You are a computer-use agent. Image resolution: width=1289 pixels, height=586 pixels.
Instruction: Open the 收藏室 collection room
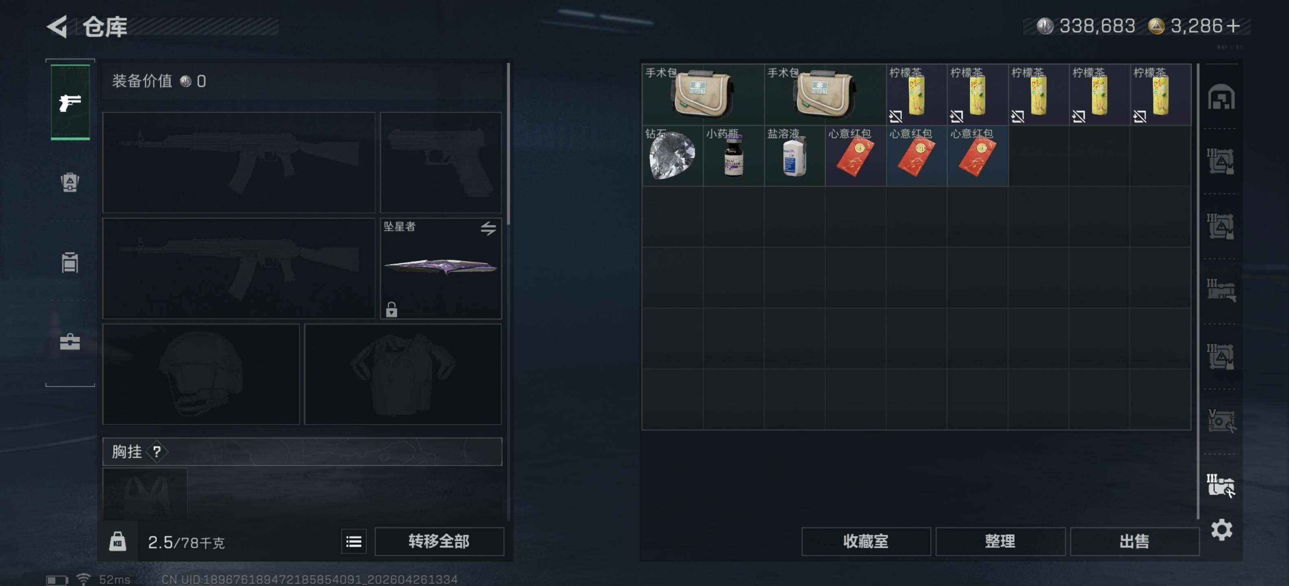[x=866, y=542]
